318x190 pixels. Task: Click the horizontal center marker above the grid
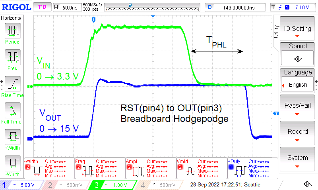[x=153, y=16]
